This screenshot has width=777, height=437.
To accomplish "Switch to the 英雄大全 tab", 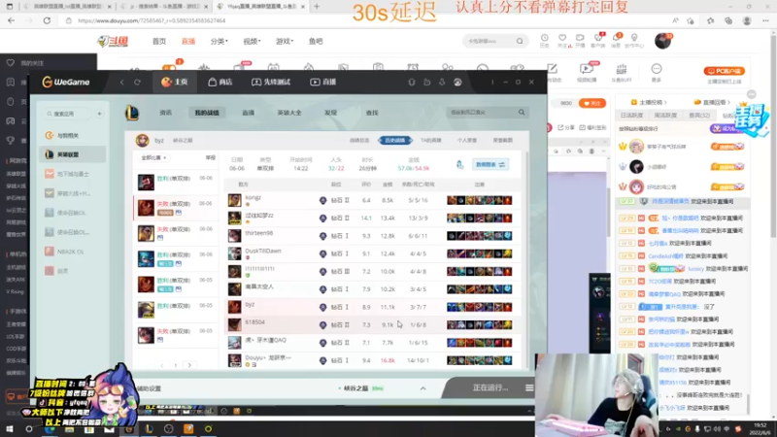I will click(289, 113).
